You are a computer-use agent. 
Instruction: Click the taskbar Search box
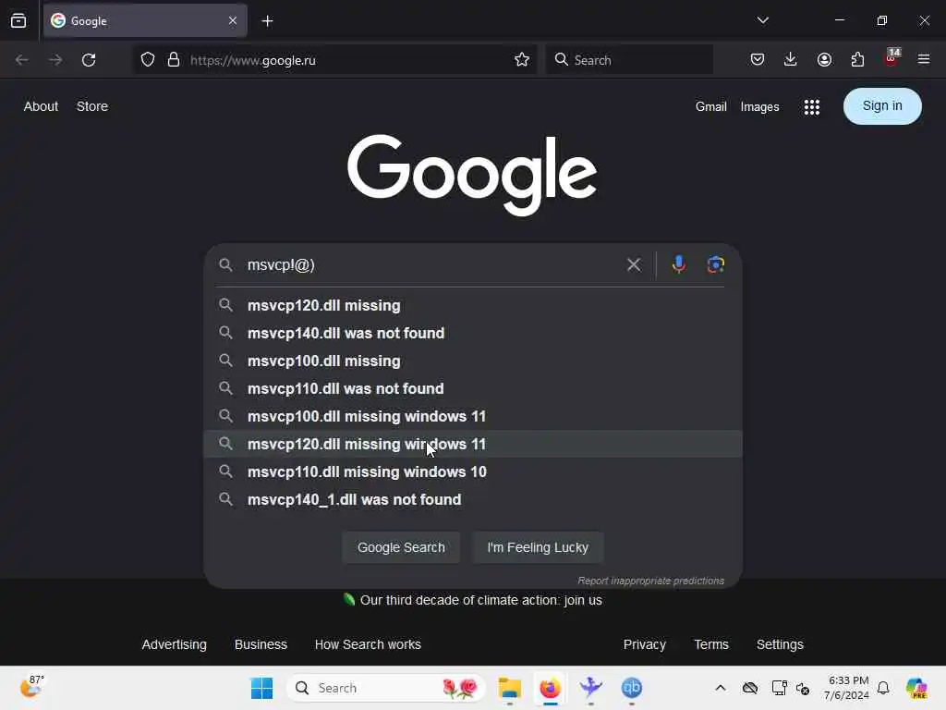point(386,688)
